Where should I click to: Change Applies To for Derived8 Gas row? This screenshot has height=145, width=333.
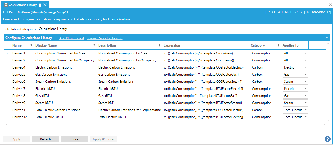click(x=306, y=96)
